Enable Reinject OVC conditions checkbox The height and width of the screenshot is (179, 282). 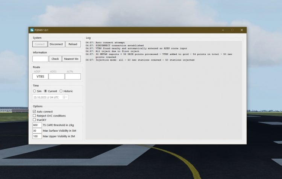pyautogui.click(x=35, y=116)
